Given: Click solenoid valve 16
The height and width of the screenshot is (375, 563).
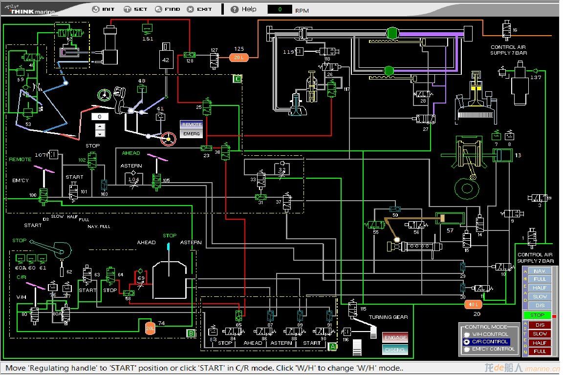Looking at the screenshot, I should click(x=507, y=29).
